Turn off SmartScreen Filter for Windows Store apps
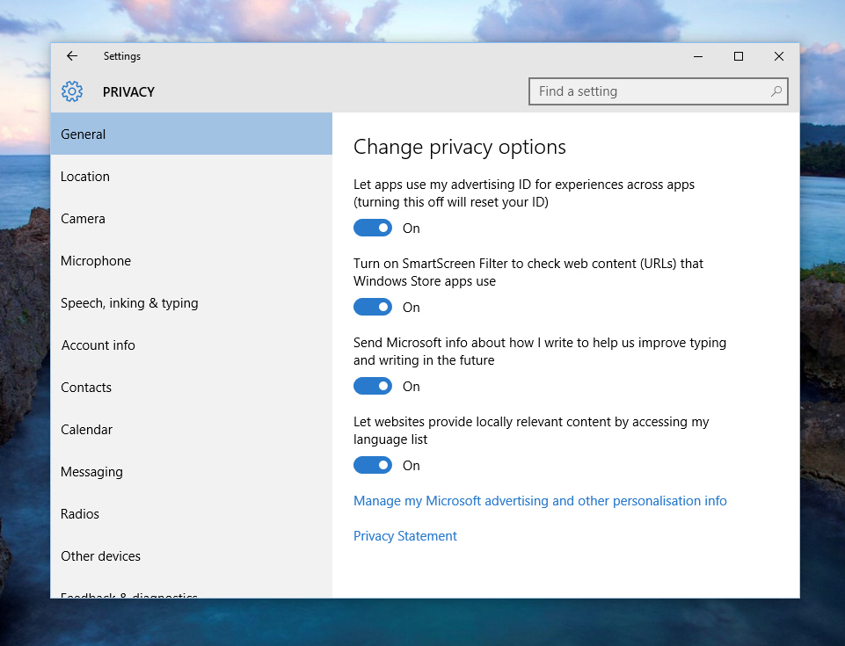This screenshot has width=845, height=646. click(x=372, y=307)
